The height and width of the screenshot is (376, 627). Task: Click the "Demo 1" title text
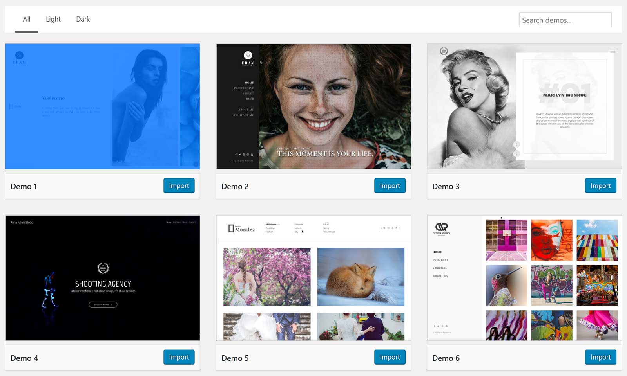click(24, 187)
